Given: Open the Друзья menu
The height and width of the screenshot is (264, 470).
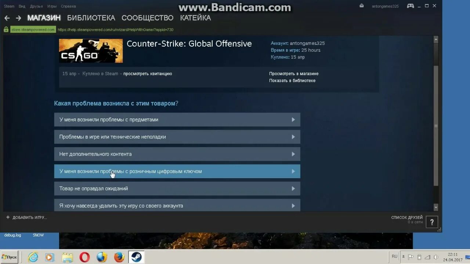Looking at the screenshot, I should coord(36,6).
